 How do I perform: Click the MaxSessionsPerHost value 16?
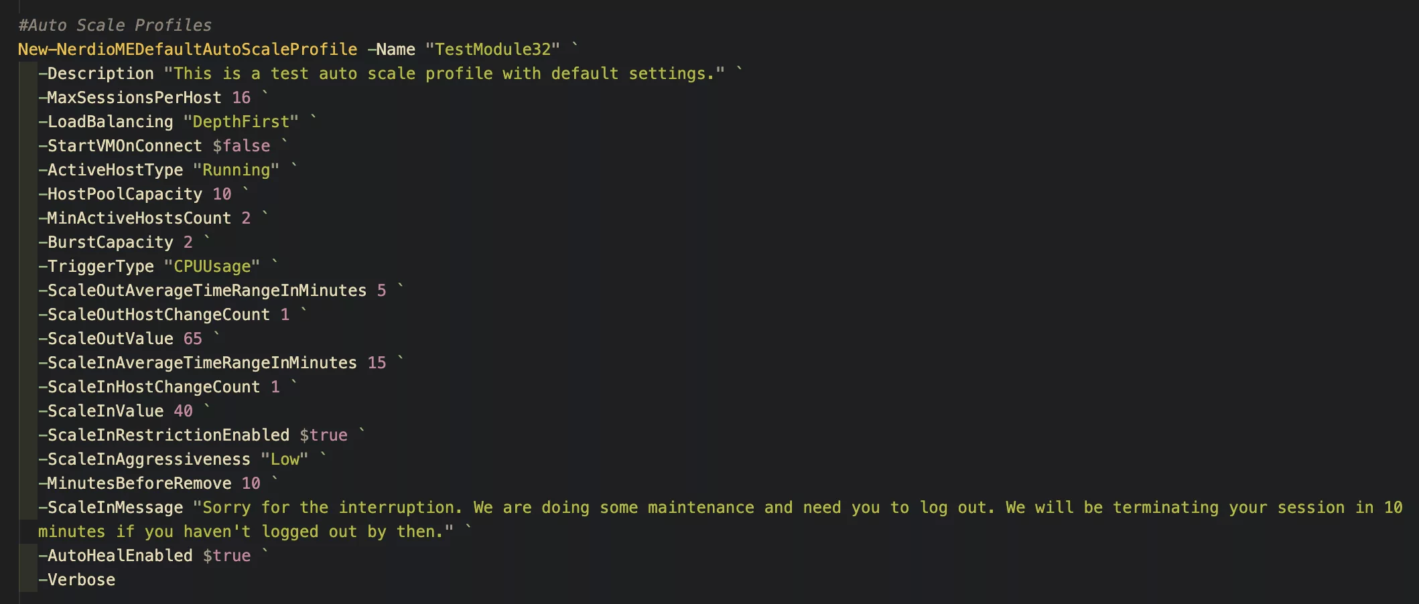coord(241,98)
